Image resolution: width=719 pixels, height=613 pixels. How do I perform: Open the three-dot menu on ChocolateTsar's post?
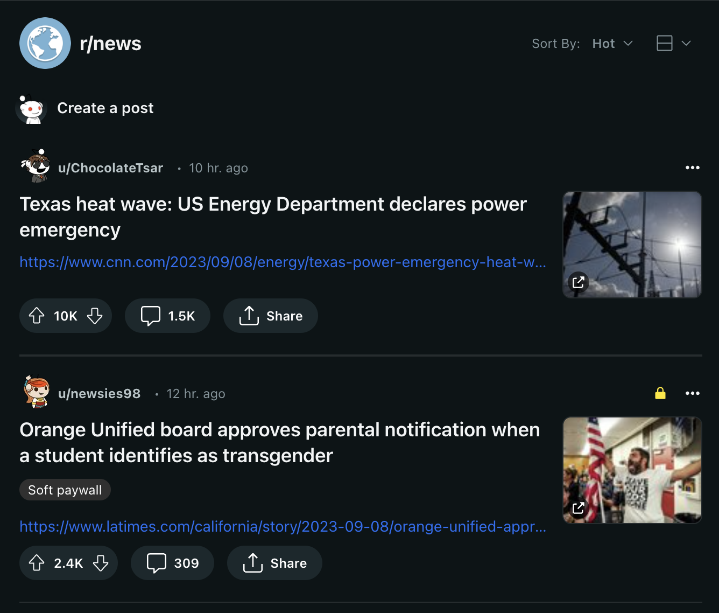click(693, 168)
